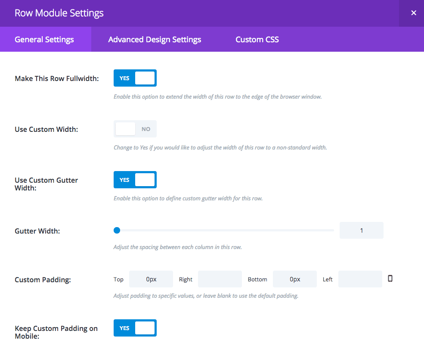This screenshot has height=343, width=424.
Task: Focus the Right padding input field
Action: (x=220, y=279)
